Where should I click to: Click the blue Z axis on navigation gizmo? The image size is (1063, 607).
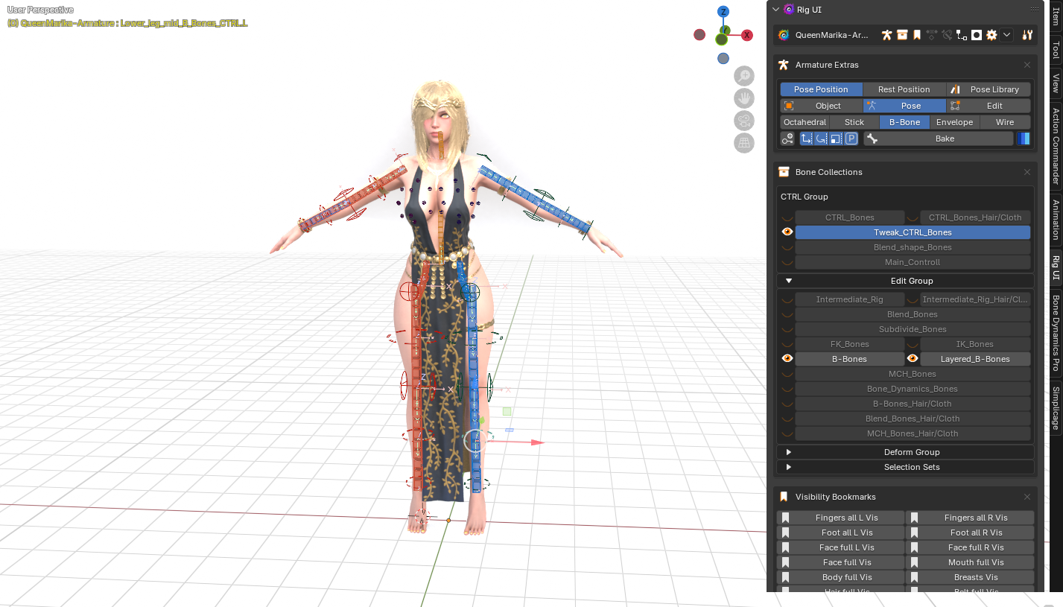[723, 12]
